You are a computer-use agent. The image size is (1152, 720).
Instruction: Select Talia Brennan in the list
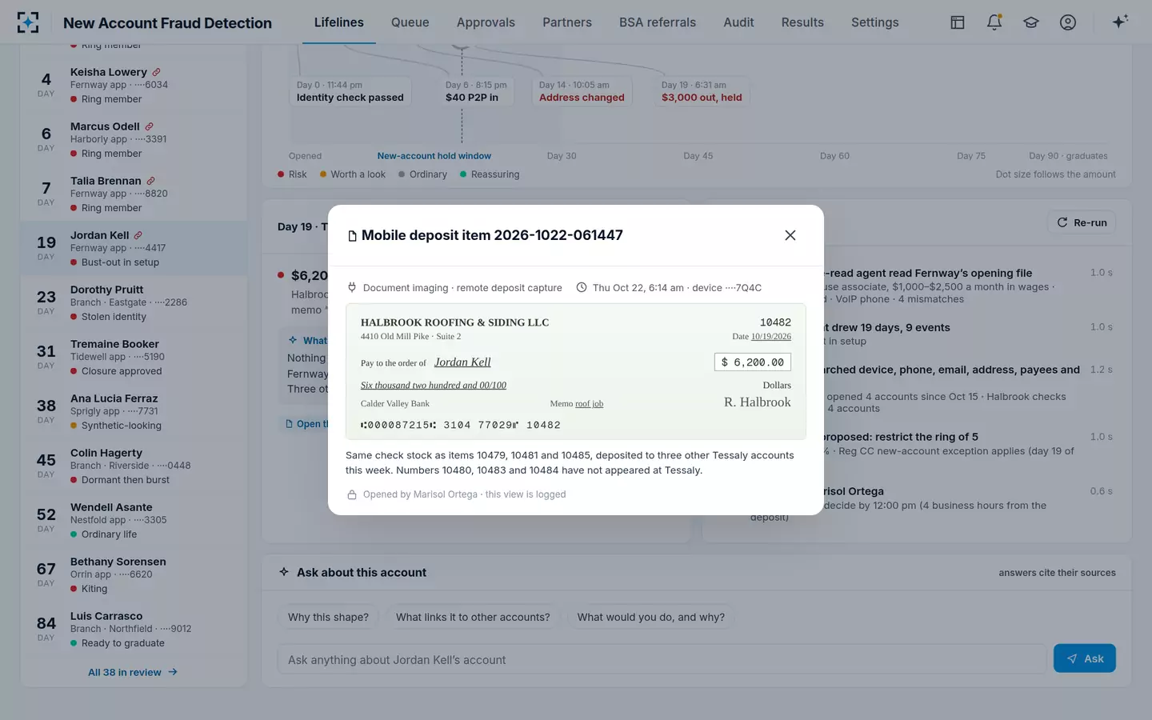134,194
